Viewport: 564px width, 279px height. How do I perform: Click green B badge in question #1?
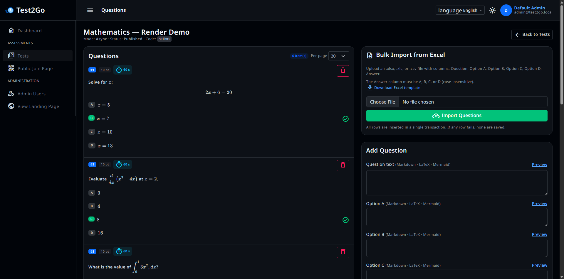click(x=91, y=118)
